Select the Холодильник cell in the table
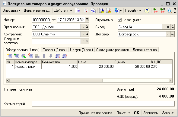 [x=28, y=67]
